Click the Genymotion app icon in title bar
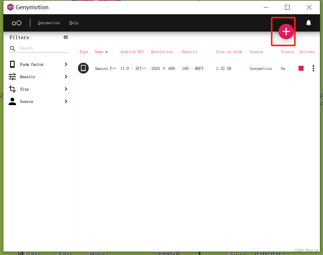 [x=10, y=7]
